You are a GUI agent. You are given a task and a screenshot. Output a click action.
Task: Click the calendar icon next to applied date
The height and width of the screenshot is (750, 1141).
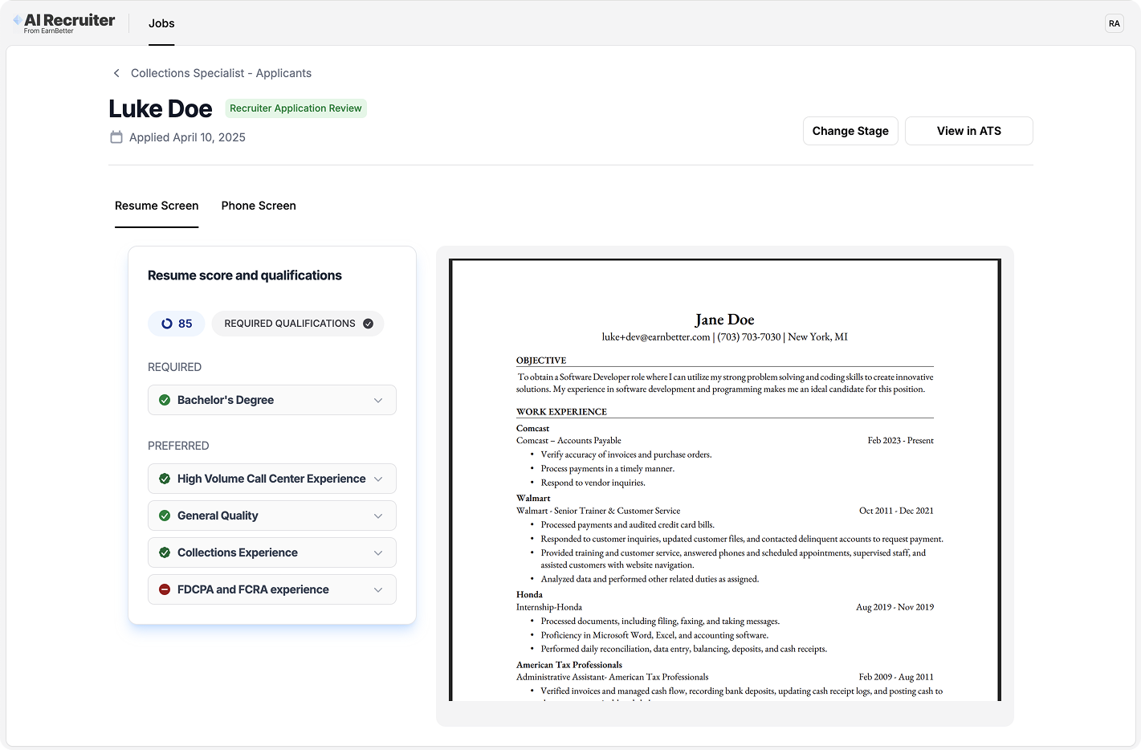point(116,137)
